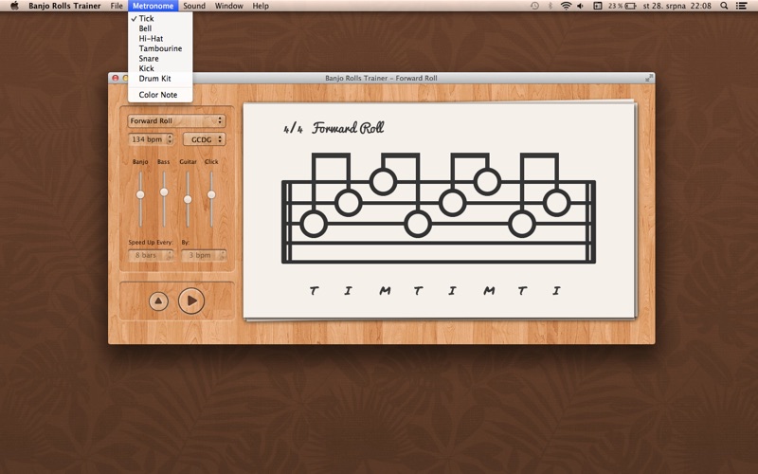Open the GCDG tuning dropdown

pyautogui.click(x=205, y=139)
